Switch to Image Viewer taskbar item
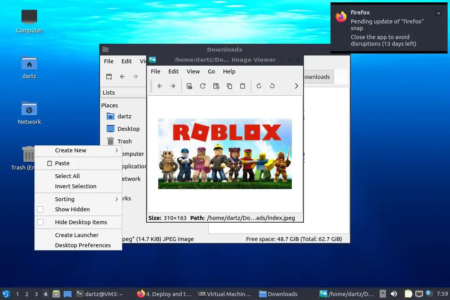450x300 pixels. coord(347,294)
